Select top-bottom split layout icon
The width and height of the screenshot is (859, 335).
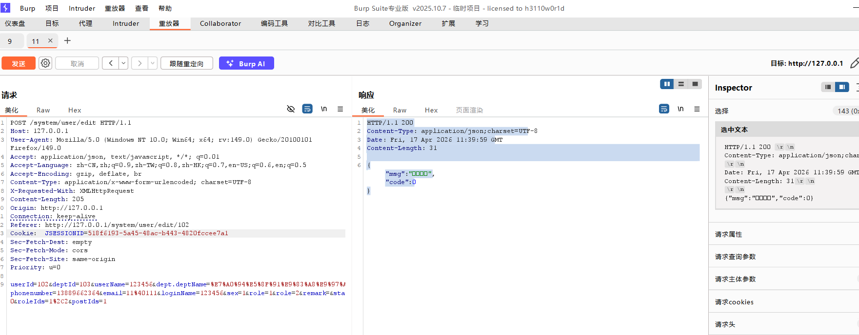tap(681, 84)
